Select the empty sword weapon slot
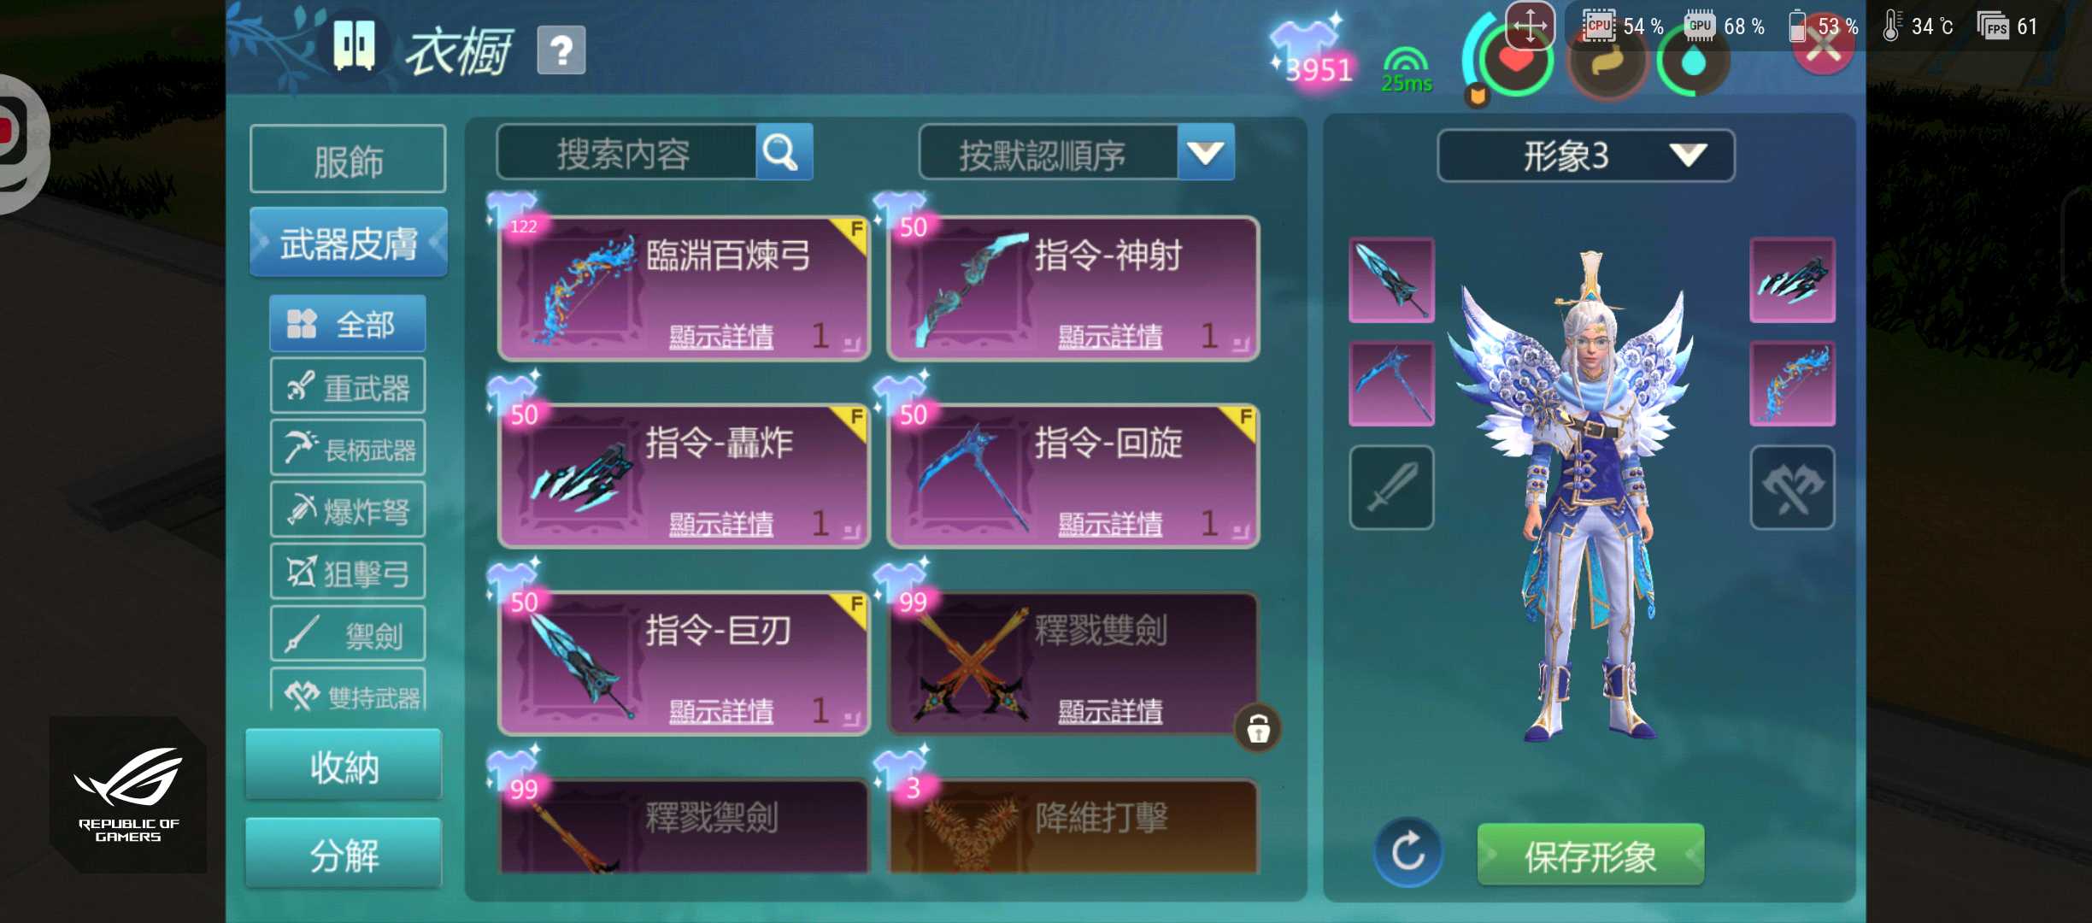2092x923 pixels. pyautogui.click(x=1391, y=487)
